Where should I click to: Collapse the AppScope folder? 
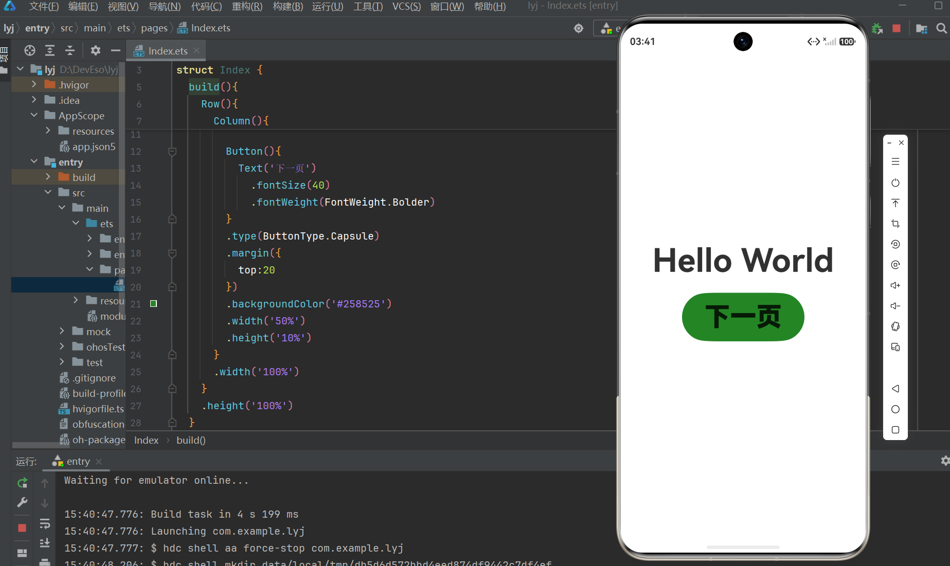pos(34,115)
